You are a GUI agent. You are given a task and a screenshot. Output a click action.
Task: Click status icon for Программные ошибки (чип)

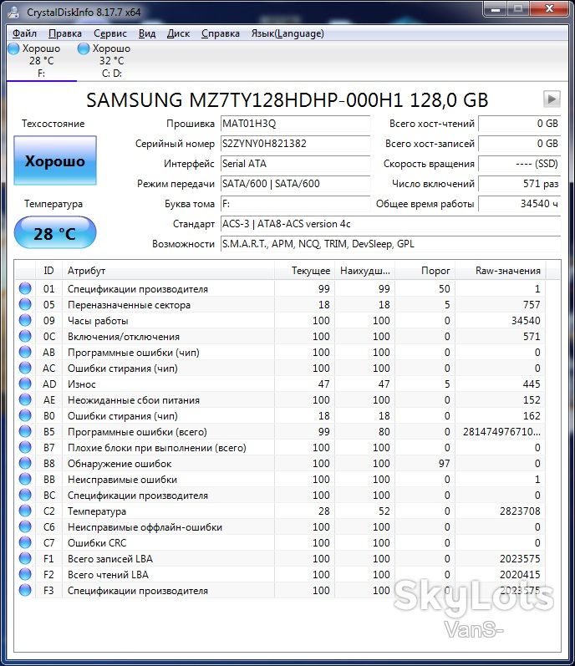[x=25, y=352]
